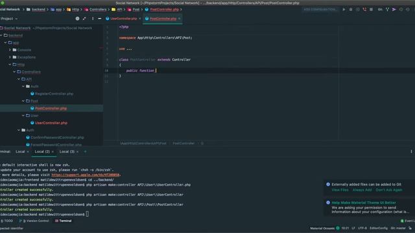Screen dimensions: 415x233
Task: Open the Terminal tool window button
Action: [x=64, y=221]
